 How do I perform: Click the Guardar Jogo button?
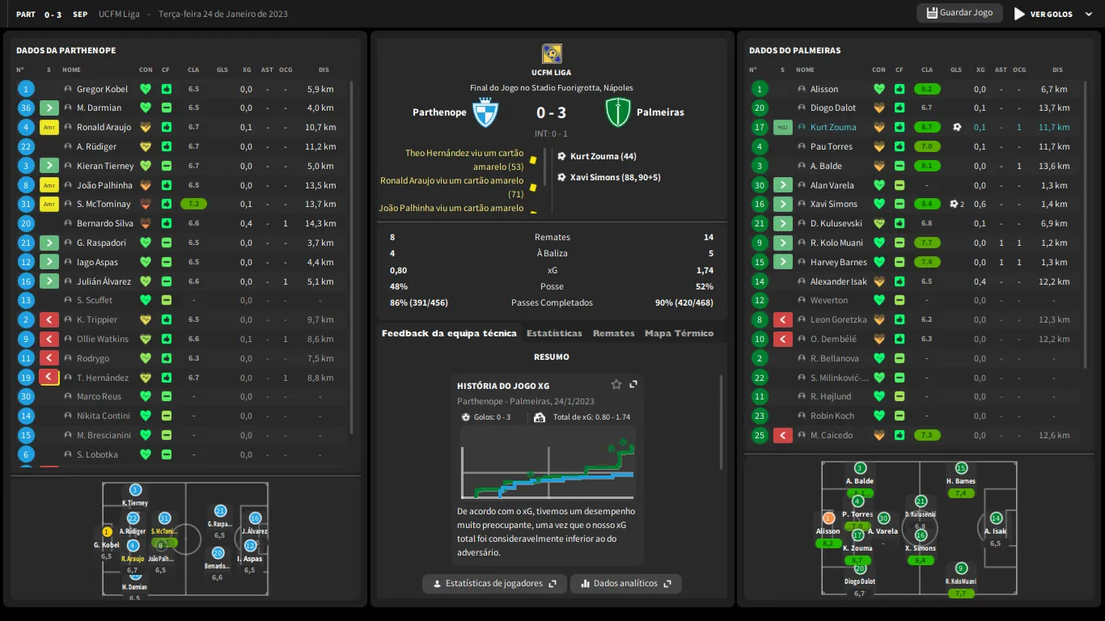(x=959, y=13)
